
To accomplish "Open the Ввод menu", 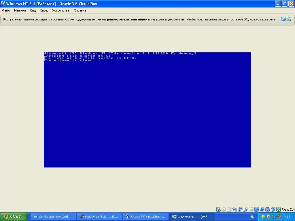I will pos(44,10).
